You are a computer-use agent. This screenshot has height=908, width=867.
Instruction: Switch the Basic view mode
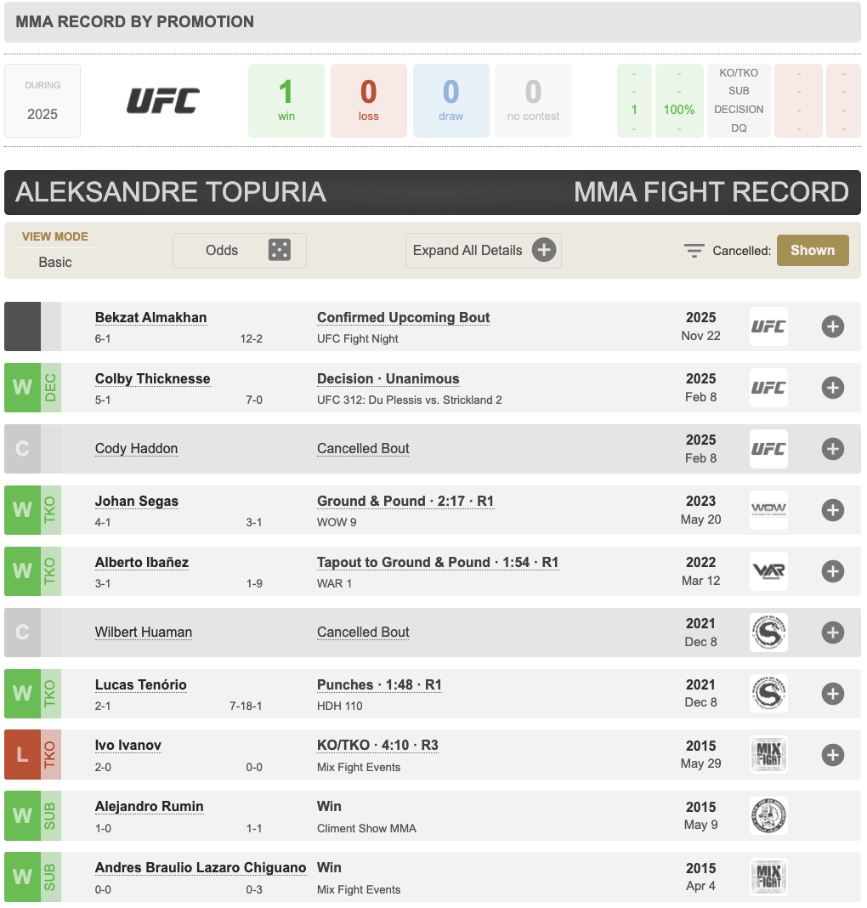[55, 262]
